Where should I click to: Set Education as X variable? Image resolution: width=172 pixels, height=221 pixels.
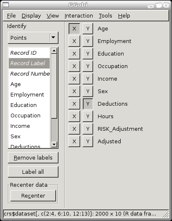click(74, 54)
